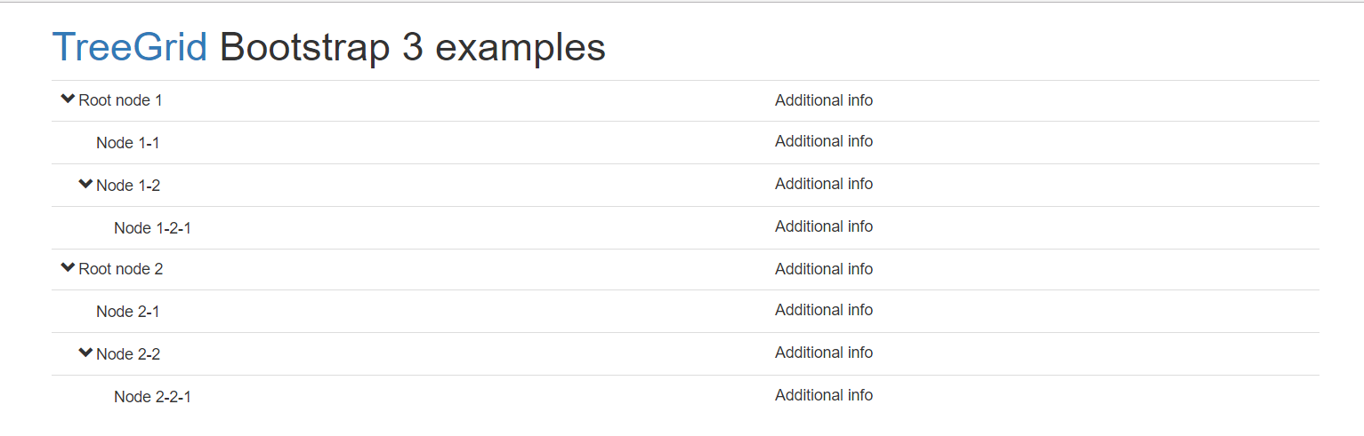Collapse Root node 1 chevron

[x=68, y=99]
